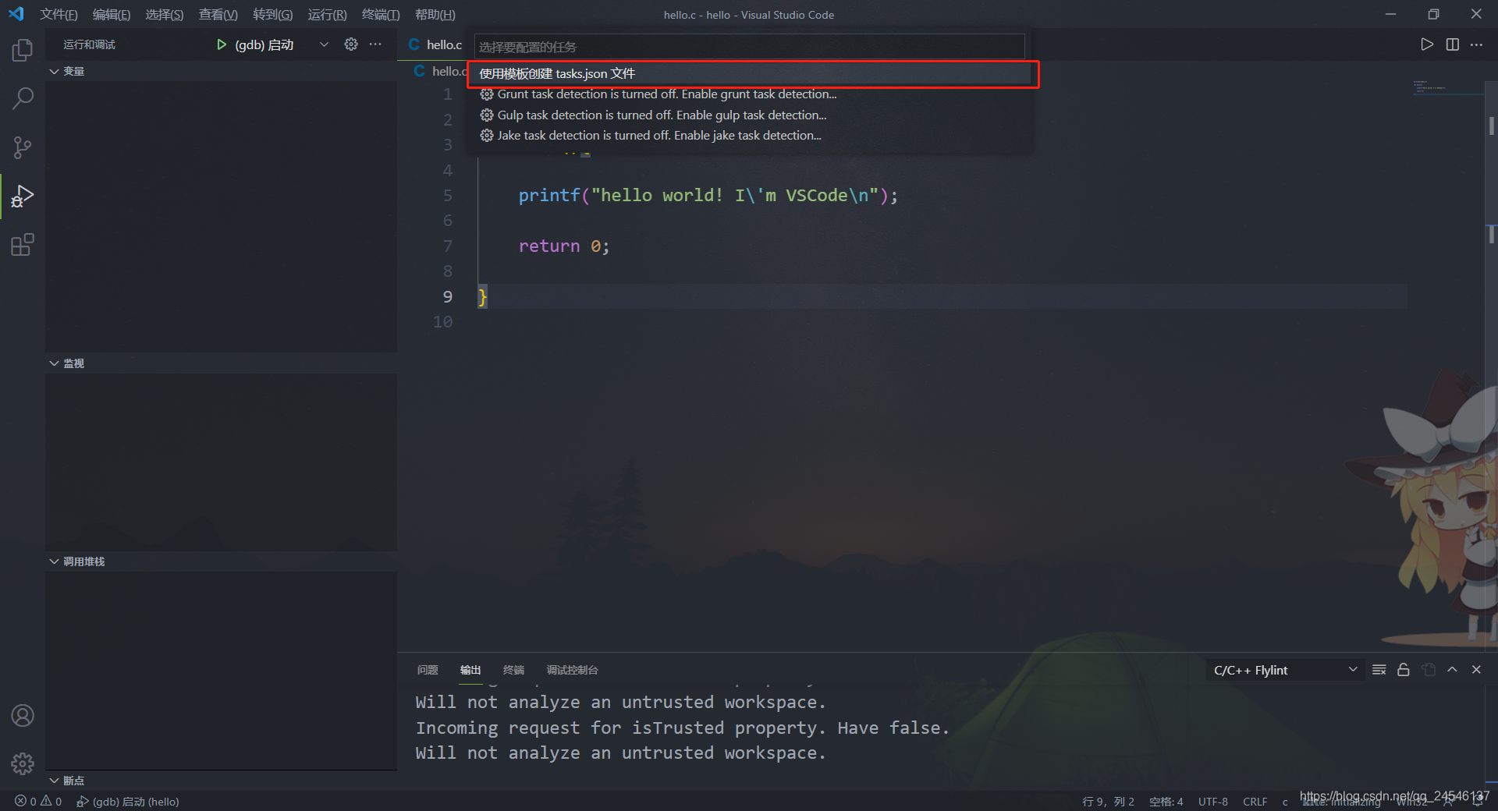Image resolution: width=1498 pixels, height=811 pixels.
Task: Open the 帮助(H) menu
Action: click(435, 14)
